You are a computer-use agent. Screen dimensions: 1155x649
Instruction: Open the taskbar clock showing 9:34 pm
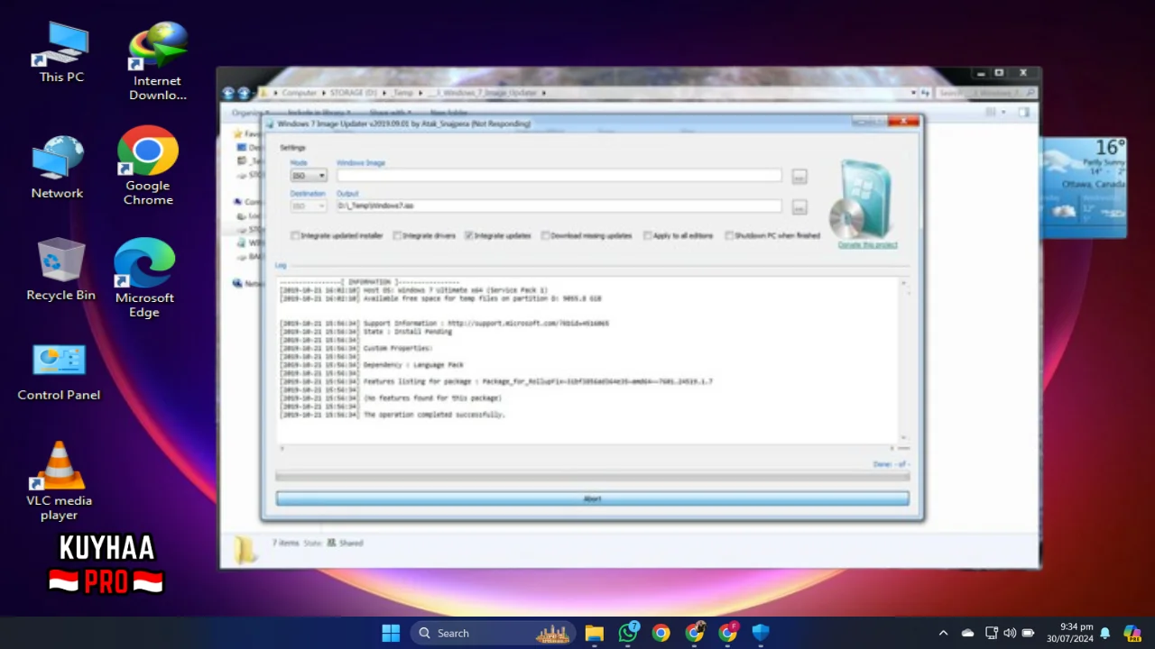pyautogui.click(x=1070, y=633)
